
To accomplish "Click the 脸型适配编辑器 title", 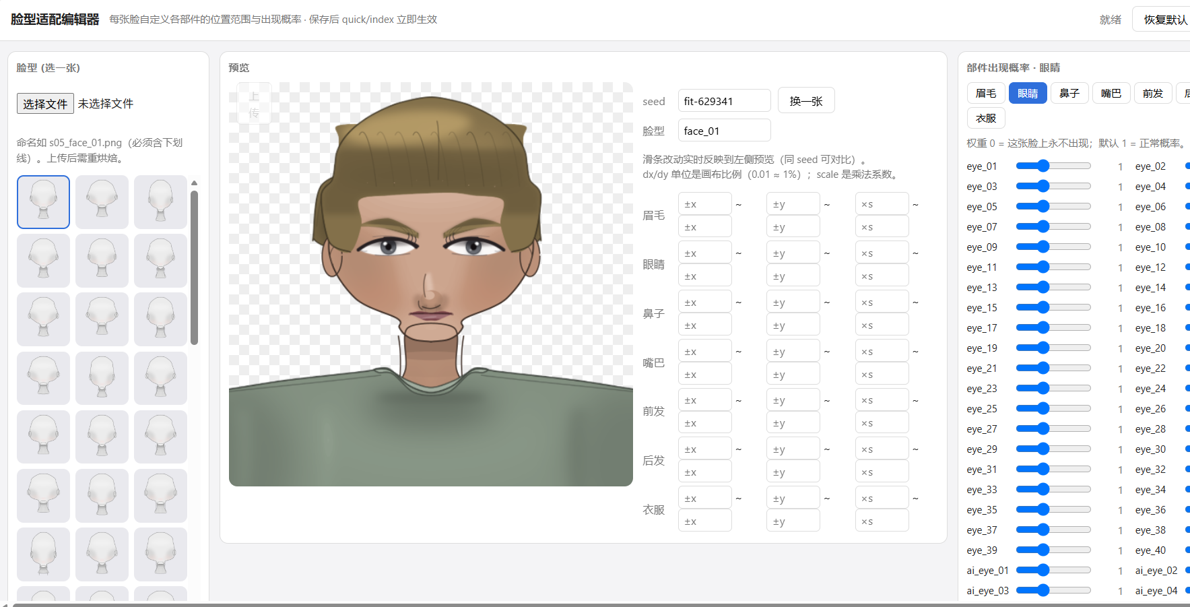I will [x=55, y=19].
